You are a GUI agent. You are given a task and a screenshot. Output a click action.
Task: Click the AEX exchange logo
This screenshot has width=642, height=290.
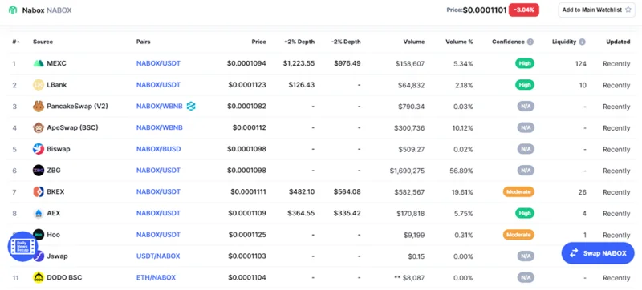click(x=39, y=213)
